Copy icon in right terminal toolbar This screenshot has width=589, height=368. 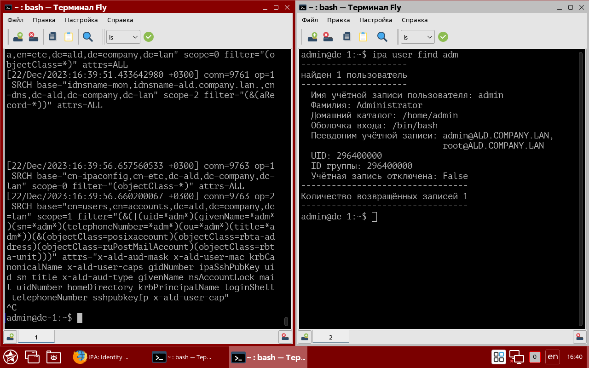coord(347,37)
